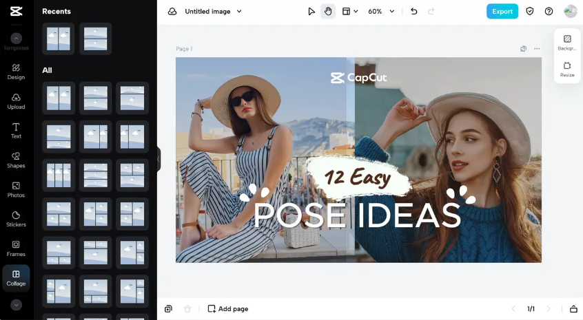Open the Frames panel
583x320 pixels.
[x=16, y=248]
